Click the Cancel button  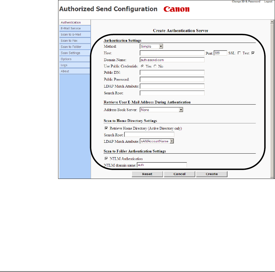[x=179, y=174]
